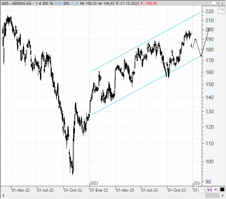Minimize the ADIDAS chart window
Viewport: 226px width, 199px height.
(x=214, y=3)
